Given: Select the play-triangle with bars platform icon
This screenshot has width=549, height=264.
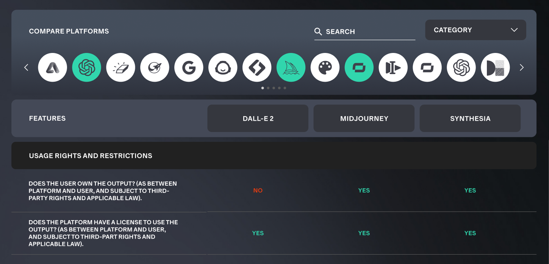Looking at the screenshot, I should pyautogui.click(x=393, y=68).
